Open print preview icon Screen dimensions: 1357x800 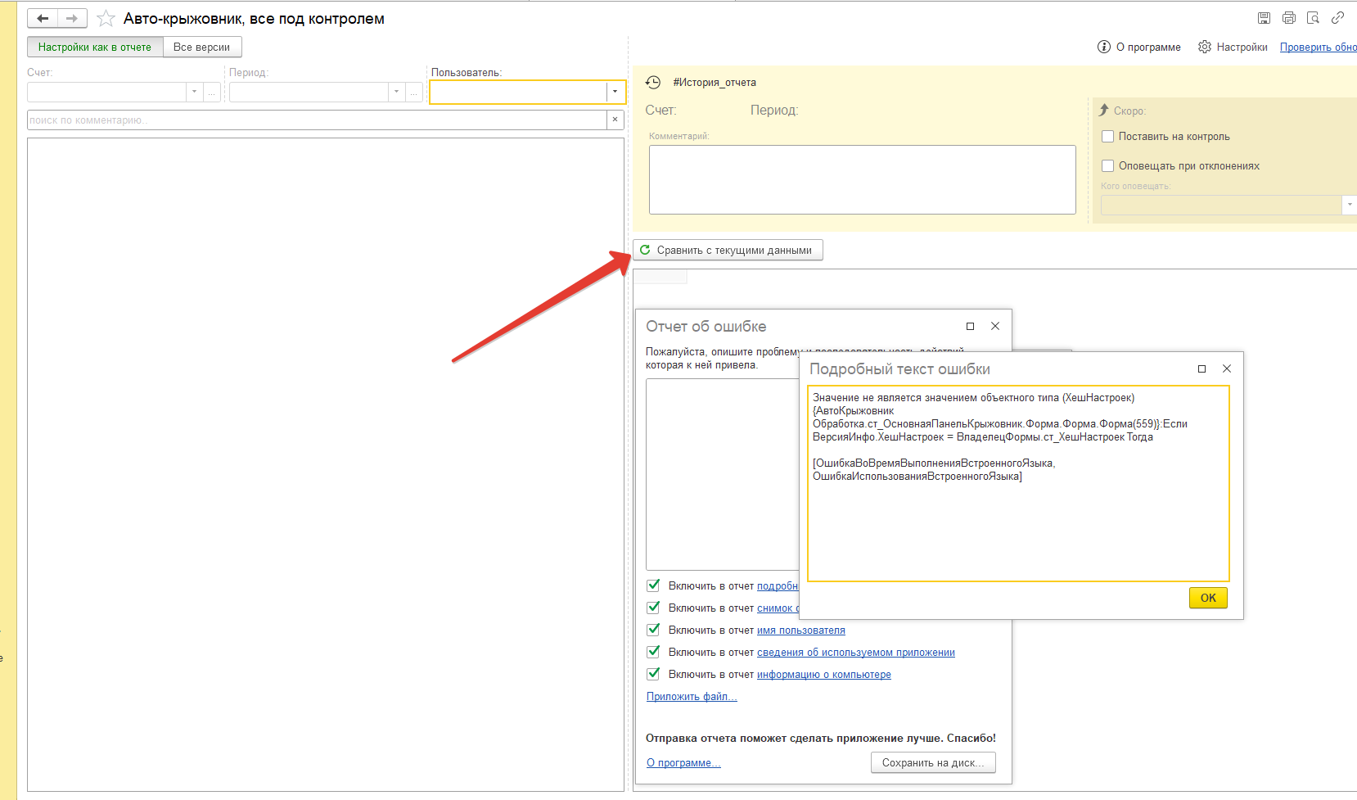(x=1314, y=18)
